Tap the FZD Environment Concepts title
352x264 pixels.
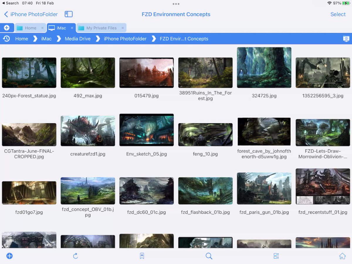pyautogui.click(x=176, y=14)
